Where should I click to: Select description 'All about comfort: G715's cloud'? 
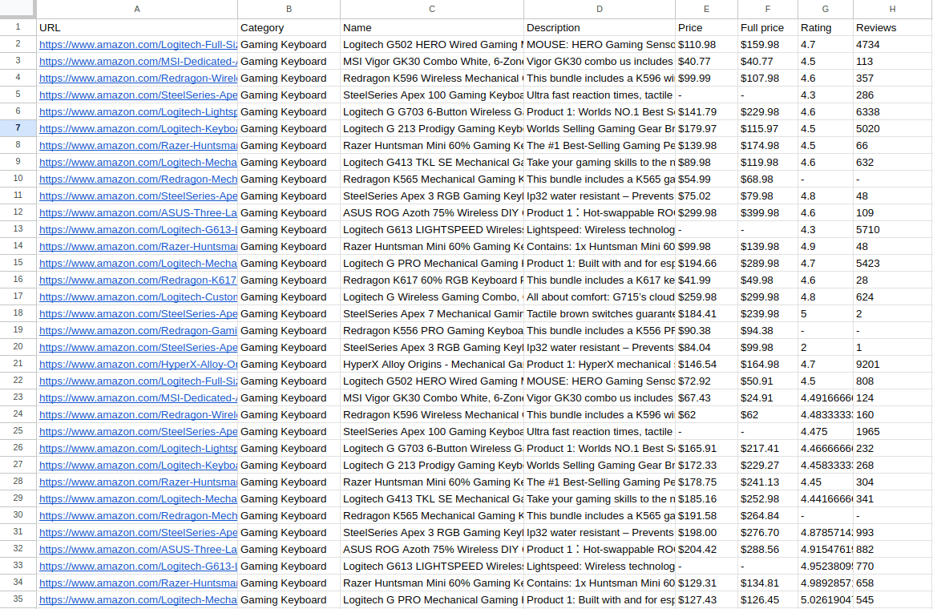[600, 296]
